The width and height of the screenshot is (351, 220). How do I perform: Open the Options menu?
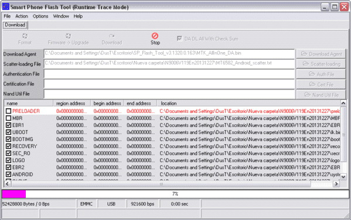(40, 16)
